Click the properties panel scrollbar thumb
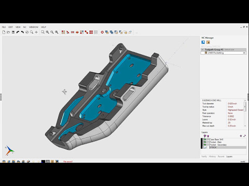The image size is (249, 186). pyautogui.click(x=245, y=106)
